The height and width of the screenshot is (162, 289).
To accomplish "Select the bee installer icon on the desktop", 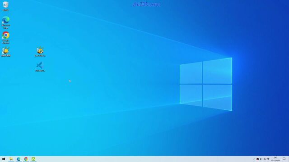I will 40,52.
